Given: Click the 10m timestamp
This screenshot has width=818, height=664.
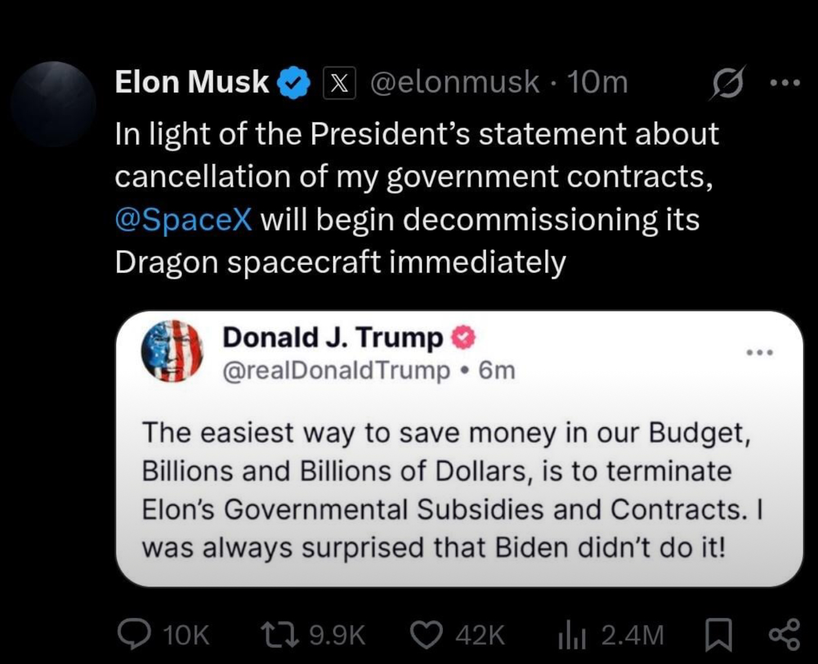Looking at the screenshot, I should [597, 82].
